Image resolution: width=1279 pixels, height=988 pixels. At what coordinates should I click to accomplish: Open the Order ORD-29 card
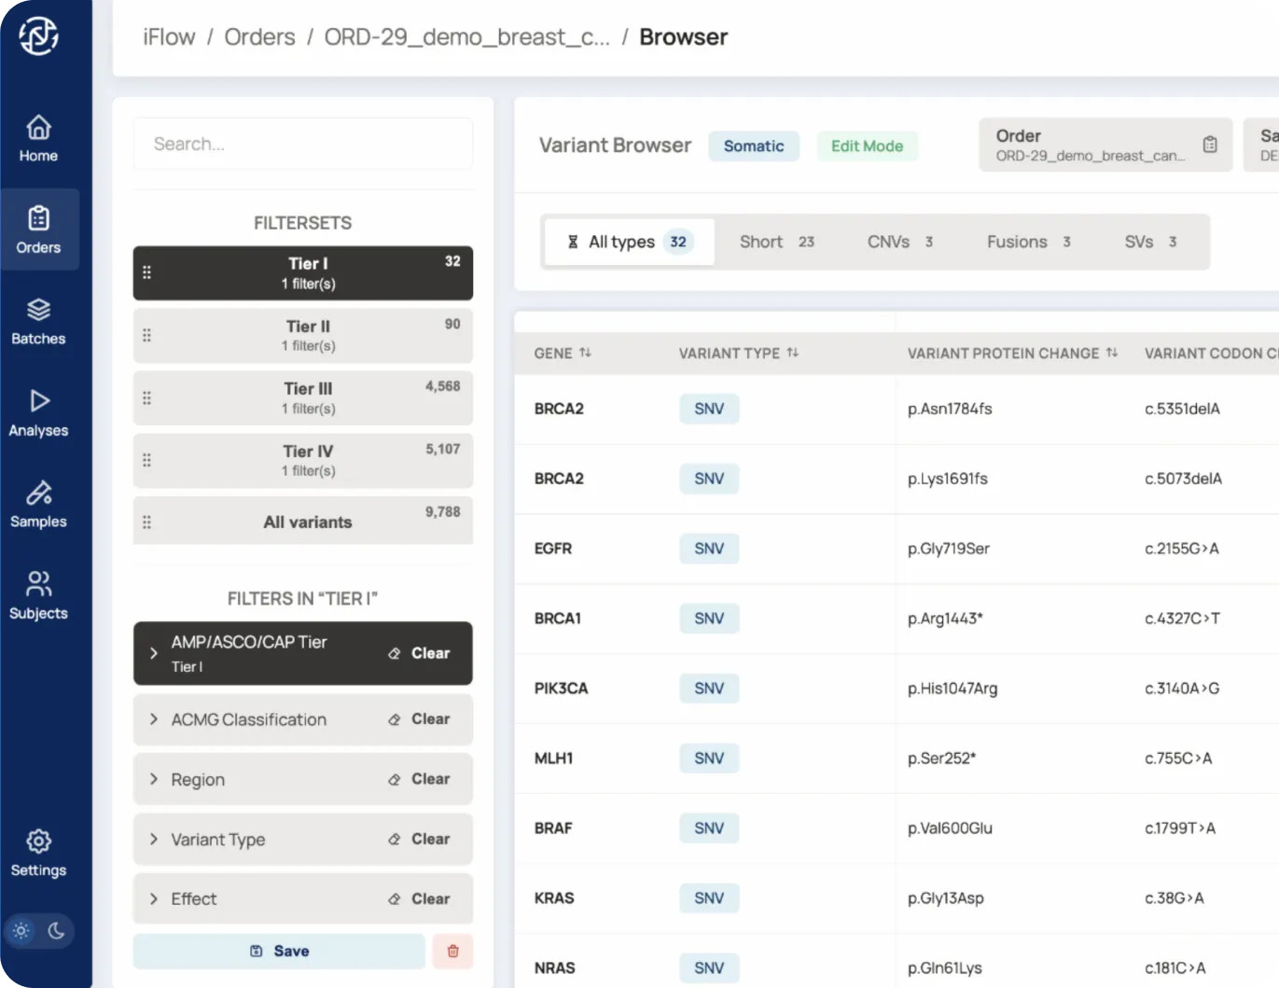(x=1105, y=145)
